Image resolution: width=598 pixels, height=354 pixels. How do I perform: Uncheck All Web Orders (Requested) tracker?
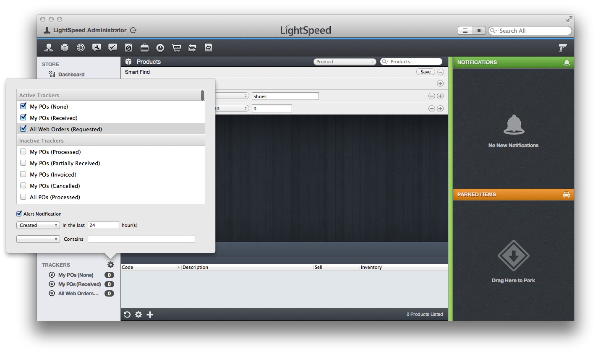point(24,129)
